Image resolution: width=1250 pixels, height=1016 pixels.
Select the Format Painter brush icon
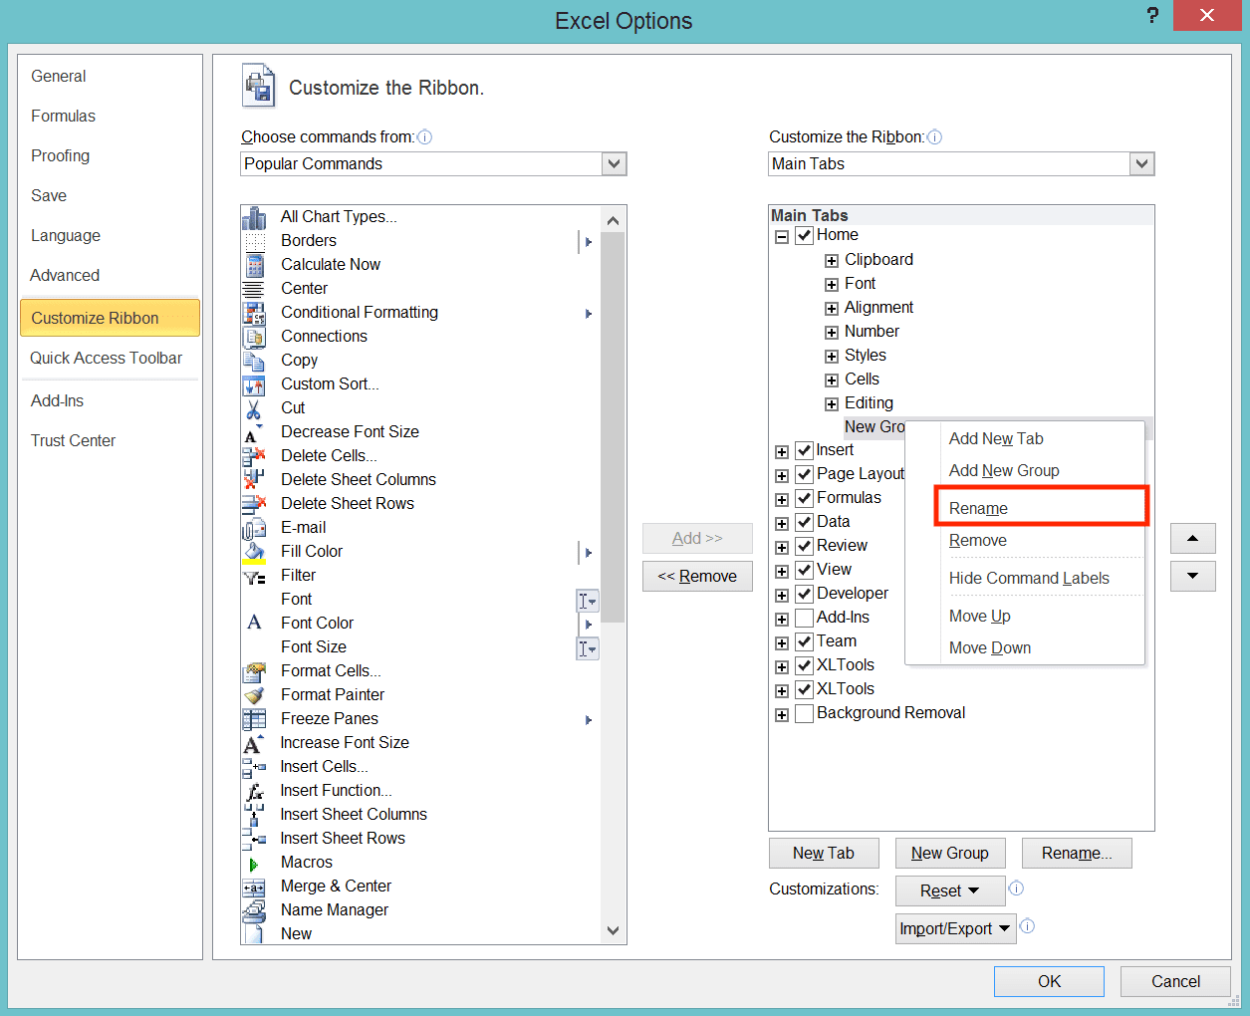[254, 695]
